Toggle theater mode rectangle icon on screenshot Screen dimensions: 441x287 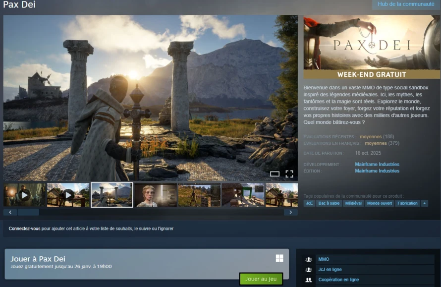coord(275,174)
